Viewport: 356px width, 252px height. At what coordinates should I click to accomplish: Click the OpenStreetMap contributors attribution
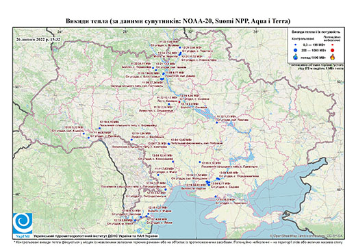pyautogui.click(x=307, y=236)
